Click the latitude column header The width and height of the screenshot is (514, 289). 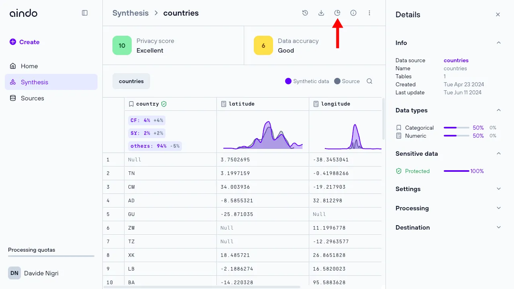263,104
